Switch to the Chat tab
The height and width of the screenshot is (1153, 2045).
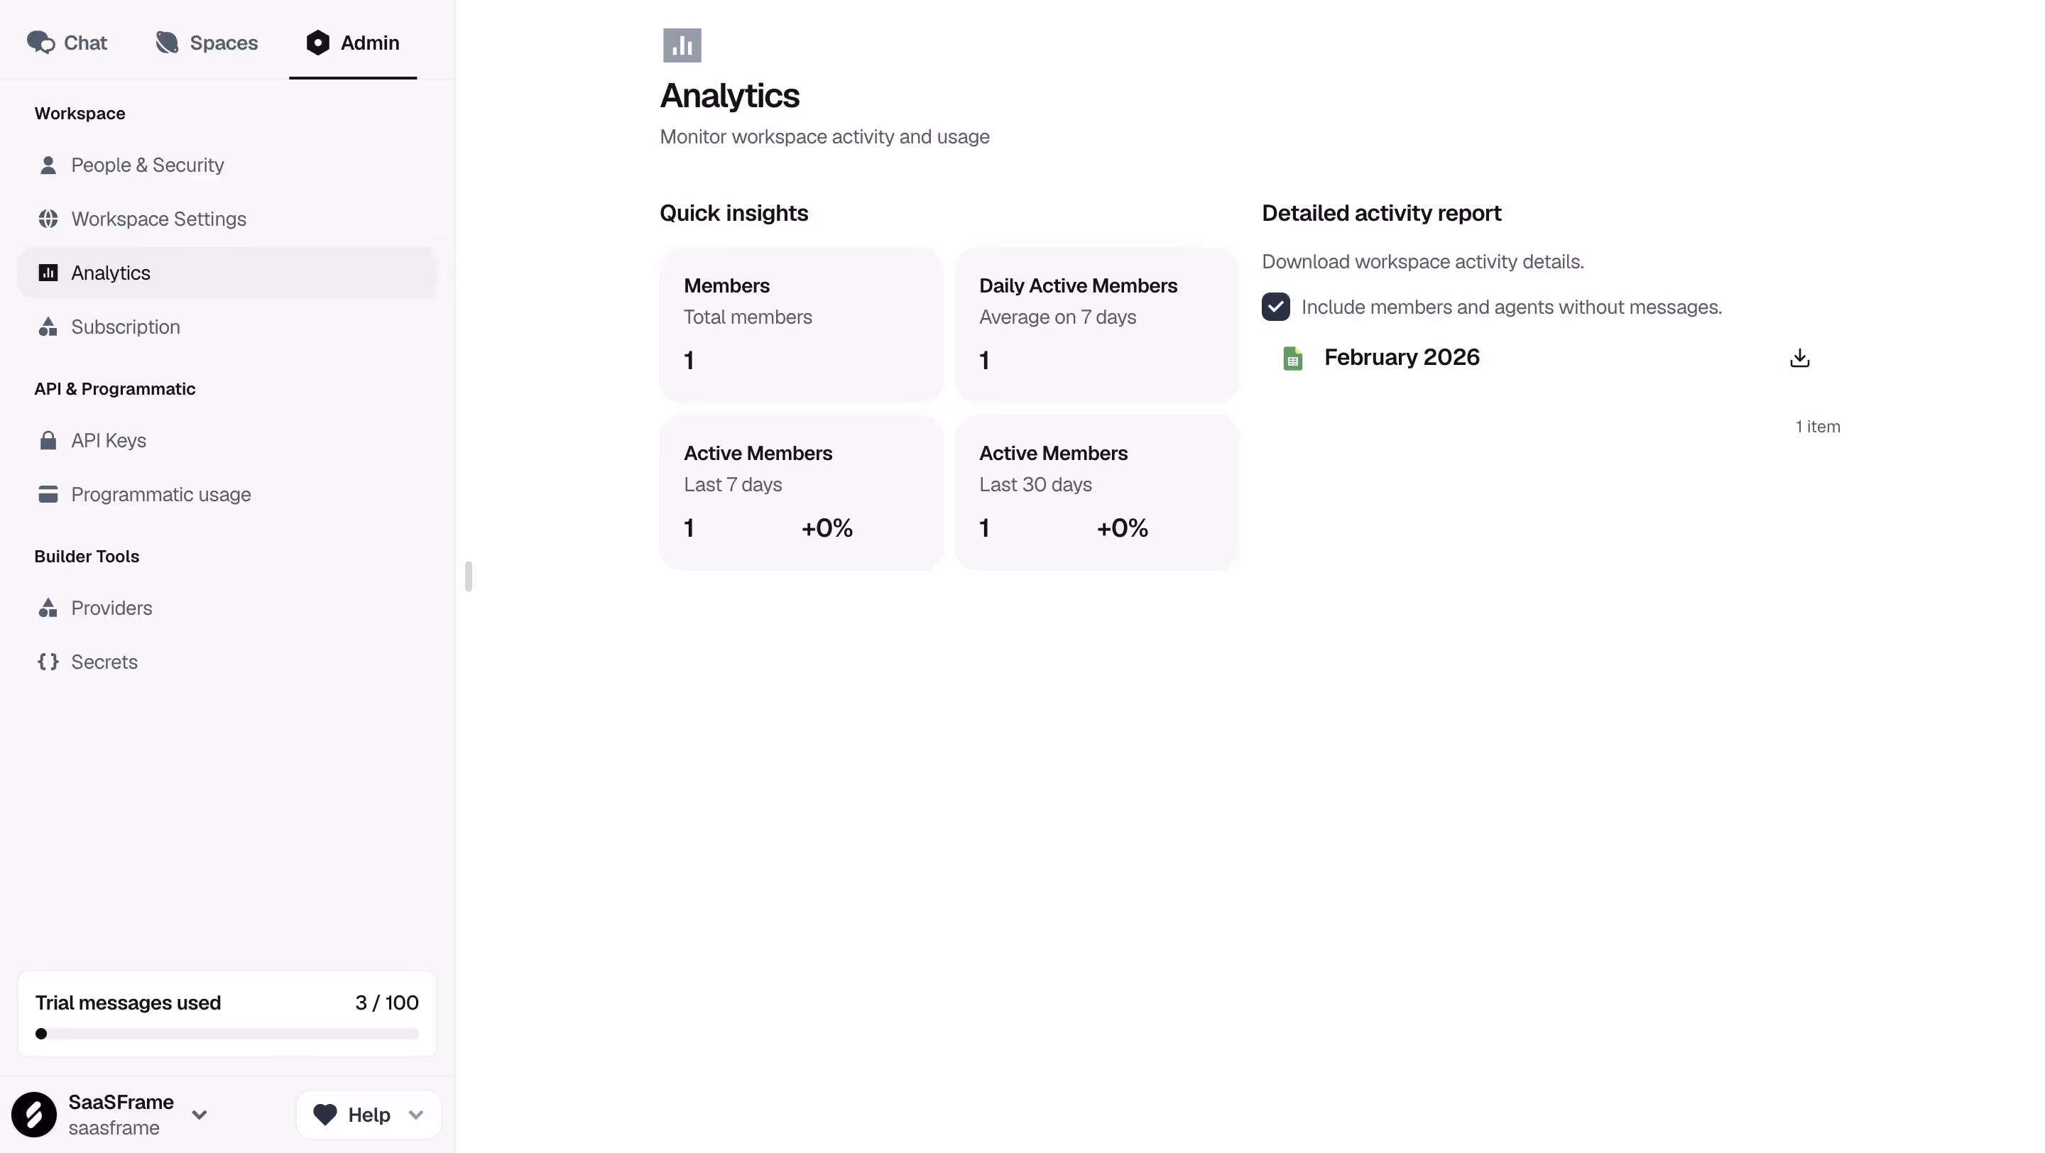click(67, 43)
